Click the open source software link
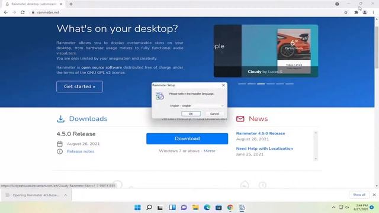Screen dimensions: 379x213 (101, 67)
